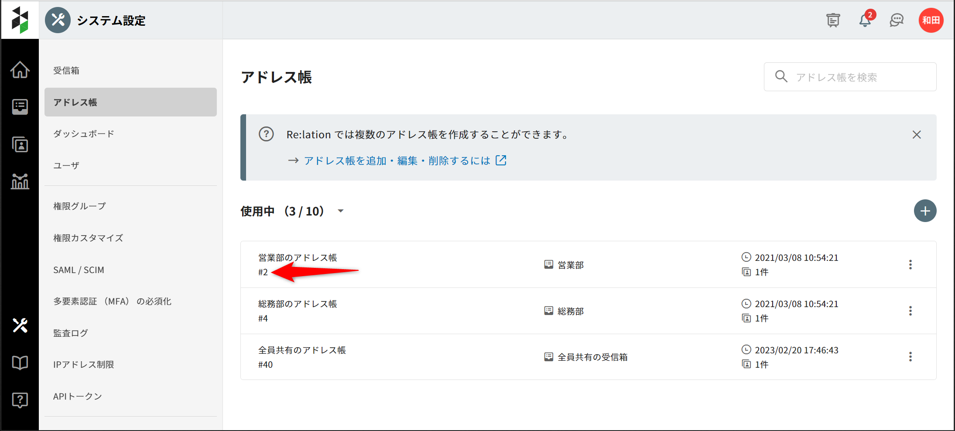Open the chat bubble icon in header
Viewport: 955px width, 431px height.
point(897,21)
